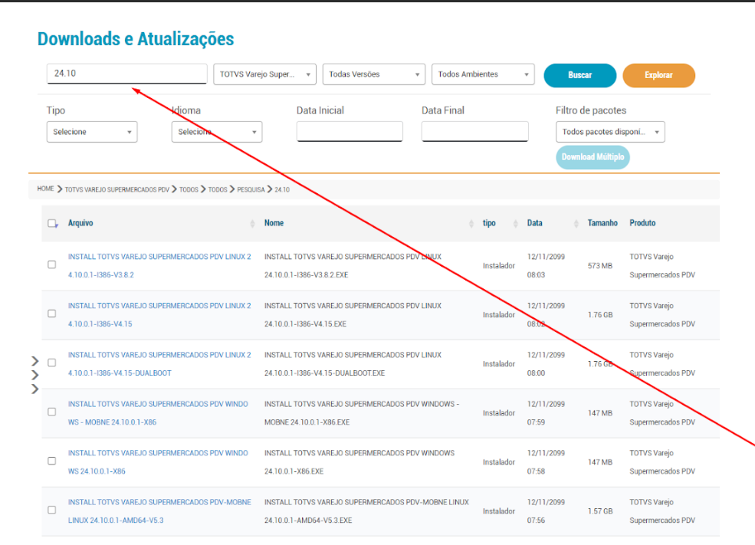Click the 24.10 breadcrumb entry

point(282,189)
